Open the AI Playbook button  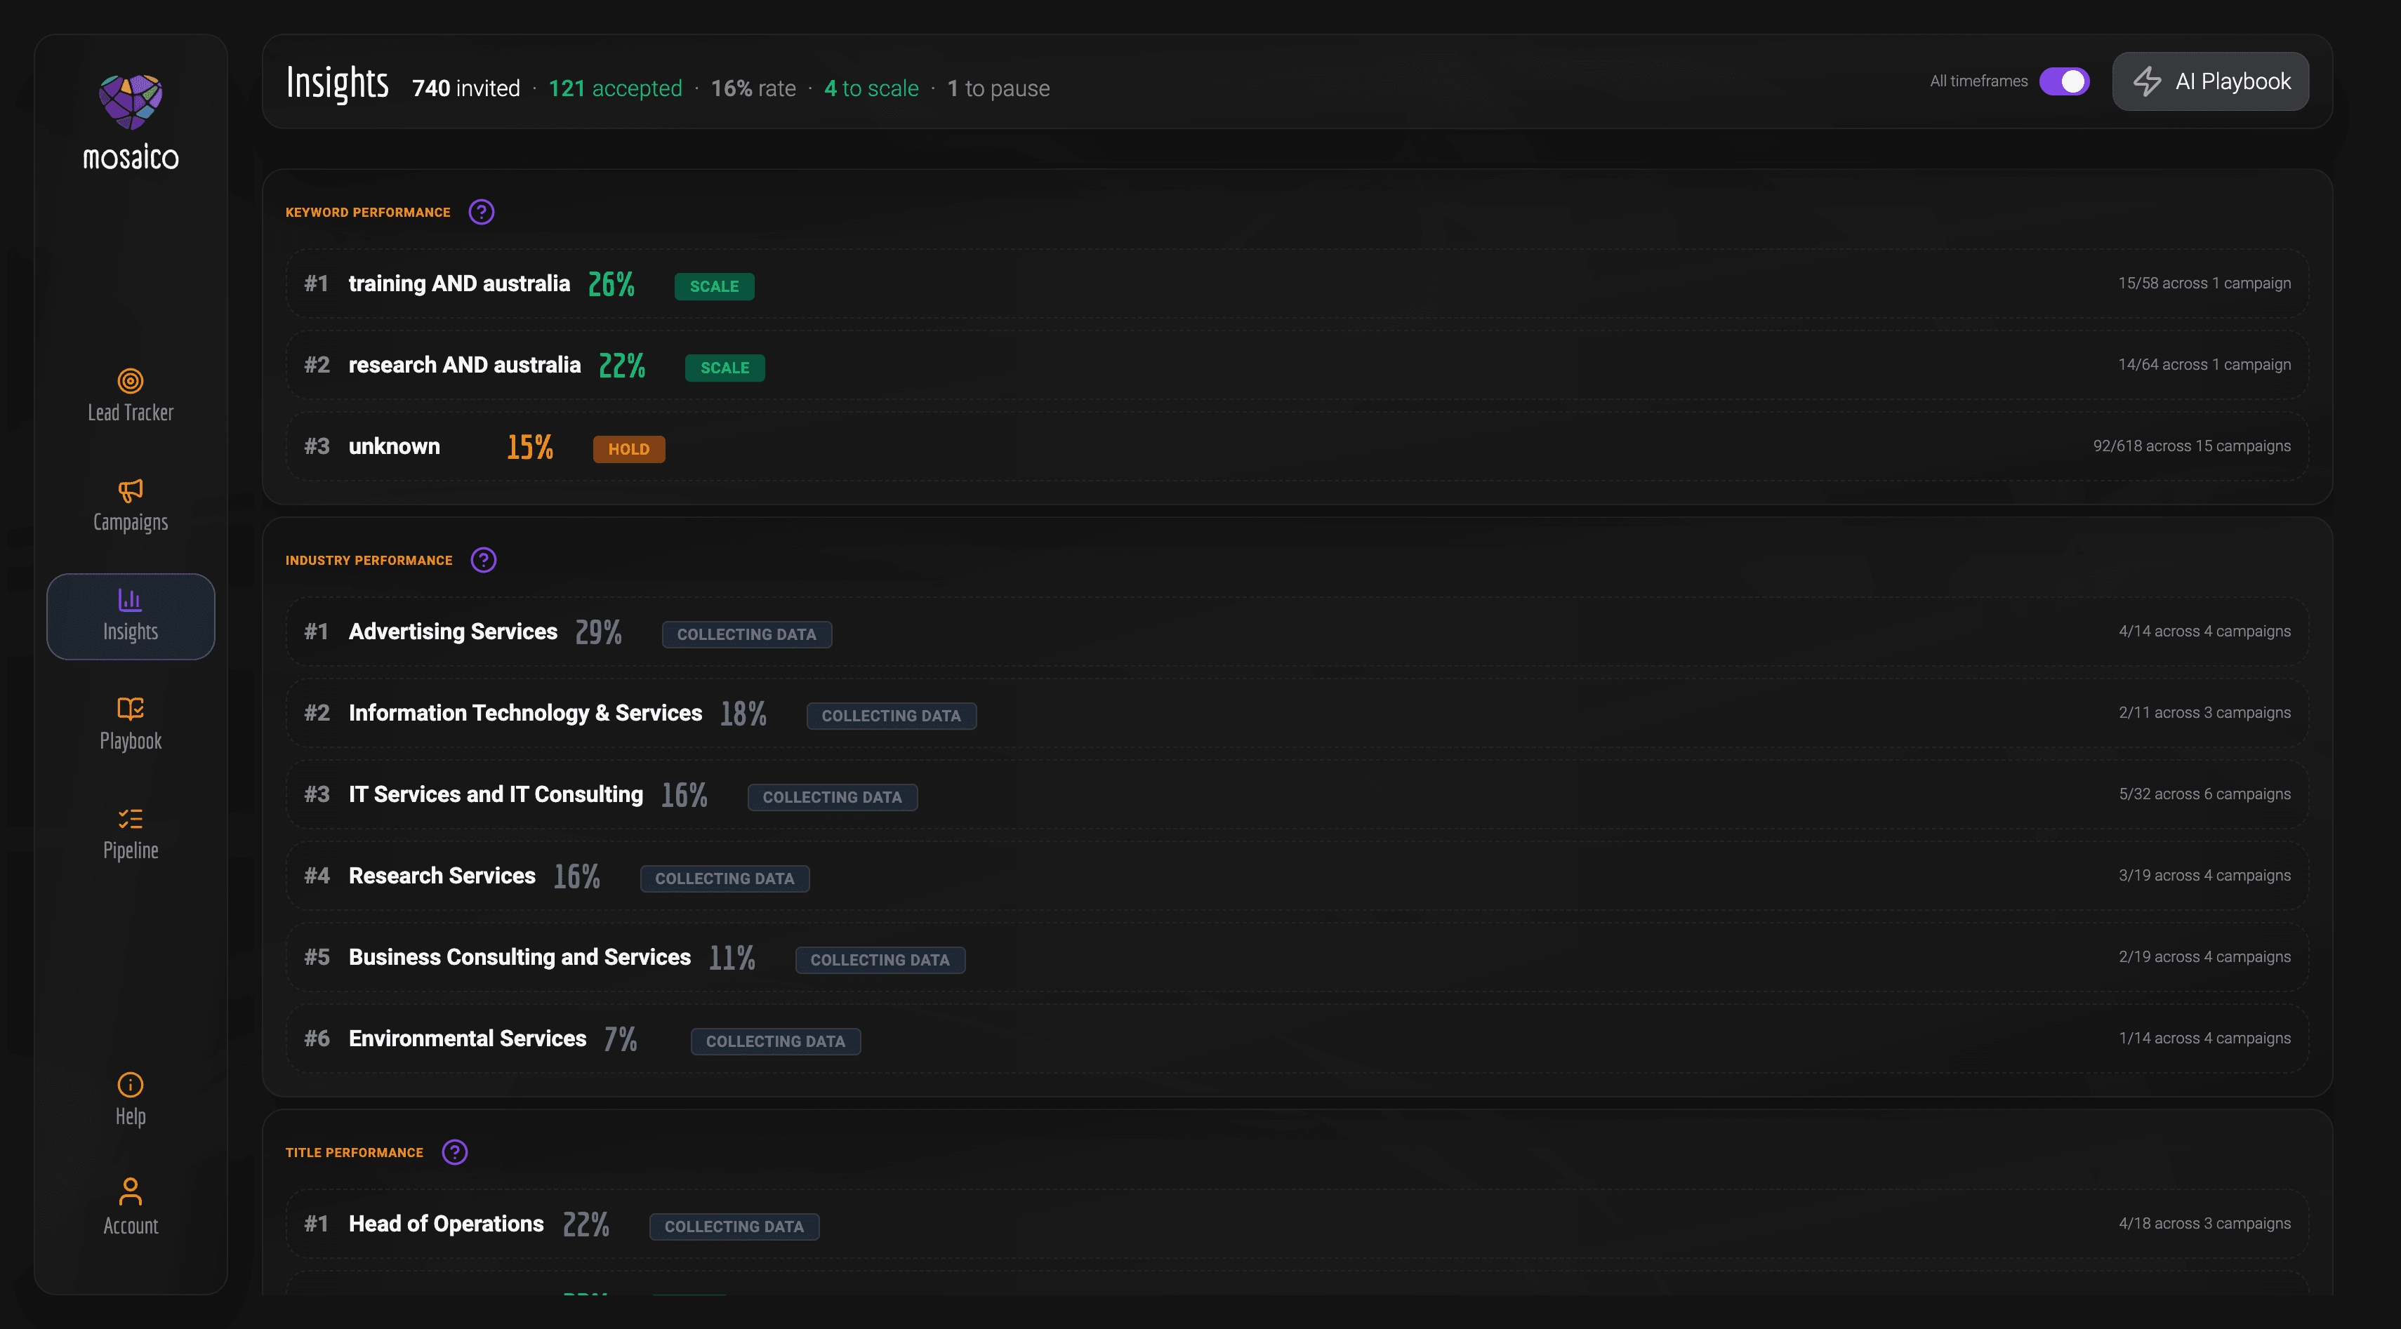[x=2210, y=81]
